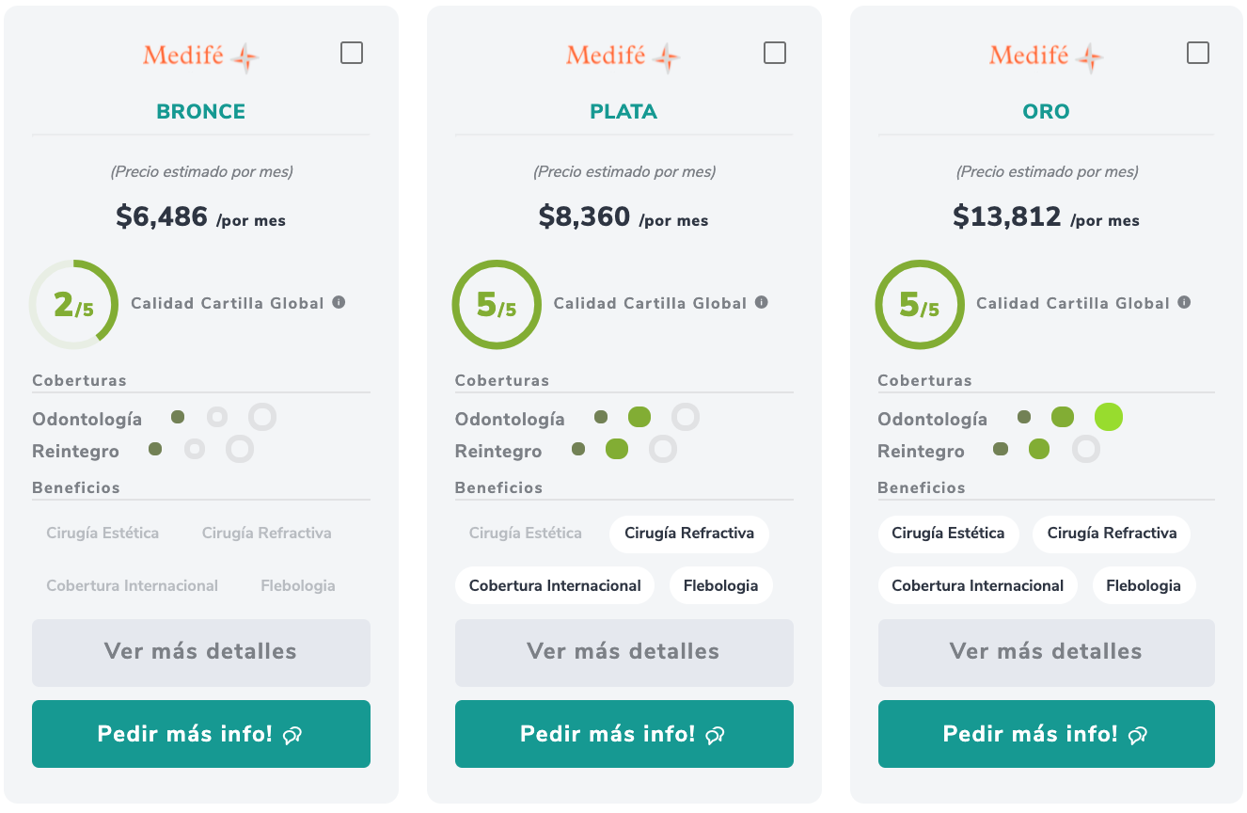Expand Ver más detalles for Bronce
The height and width of the screenshot is (813, 1247).
click(200, 652)
